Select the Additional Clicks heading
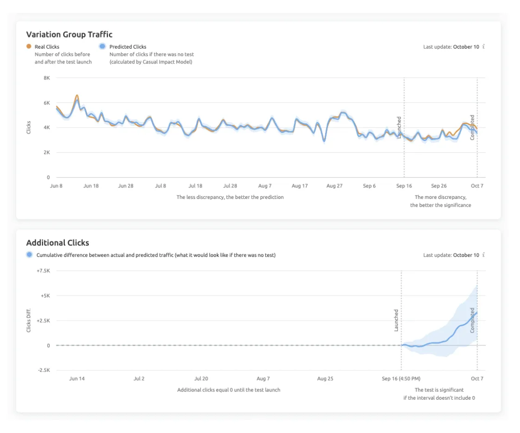 [x=57, y=242]
